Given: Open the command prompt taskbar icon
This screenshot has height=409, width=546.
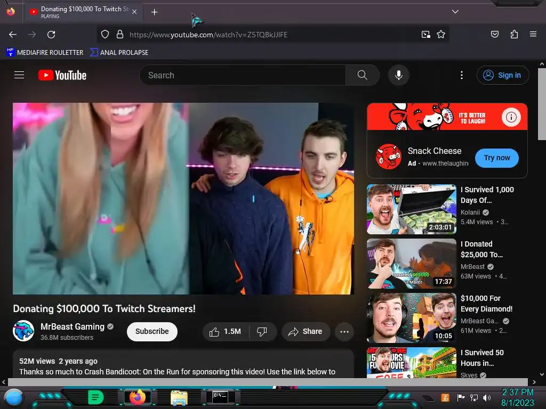Looking at the screenshot, I should pyautogui.click(x=220, y=397).
